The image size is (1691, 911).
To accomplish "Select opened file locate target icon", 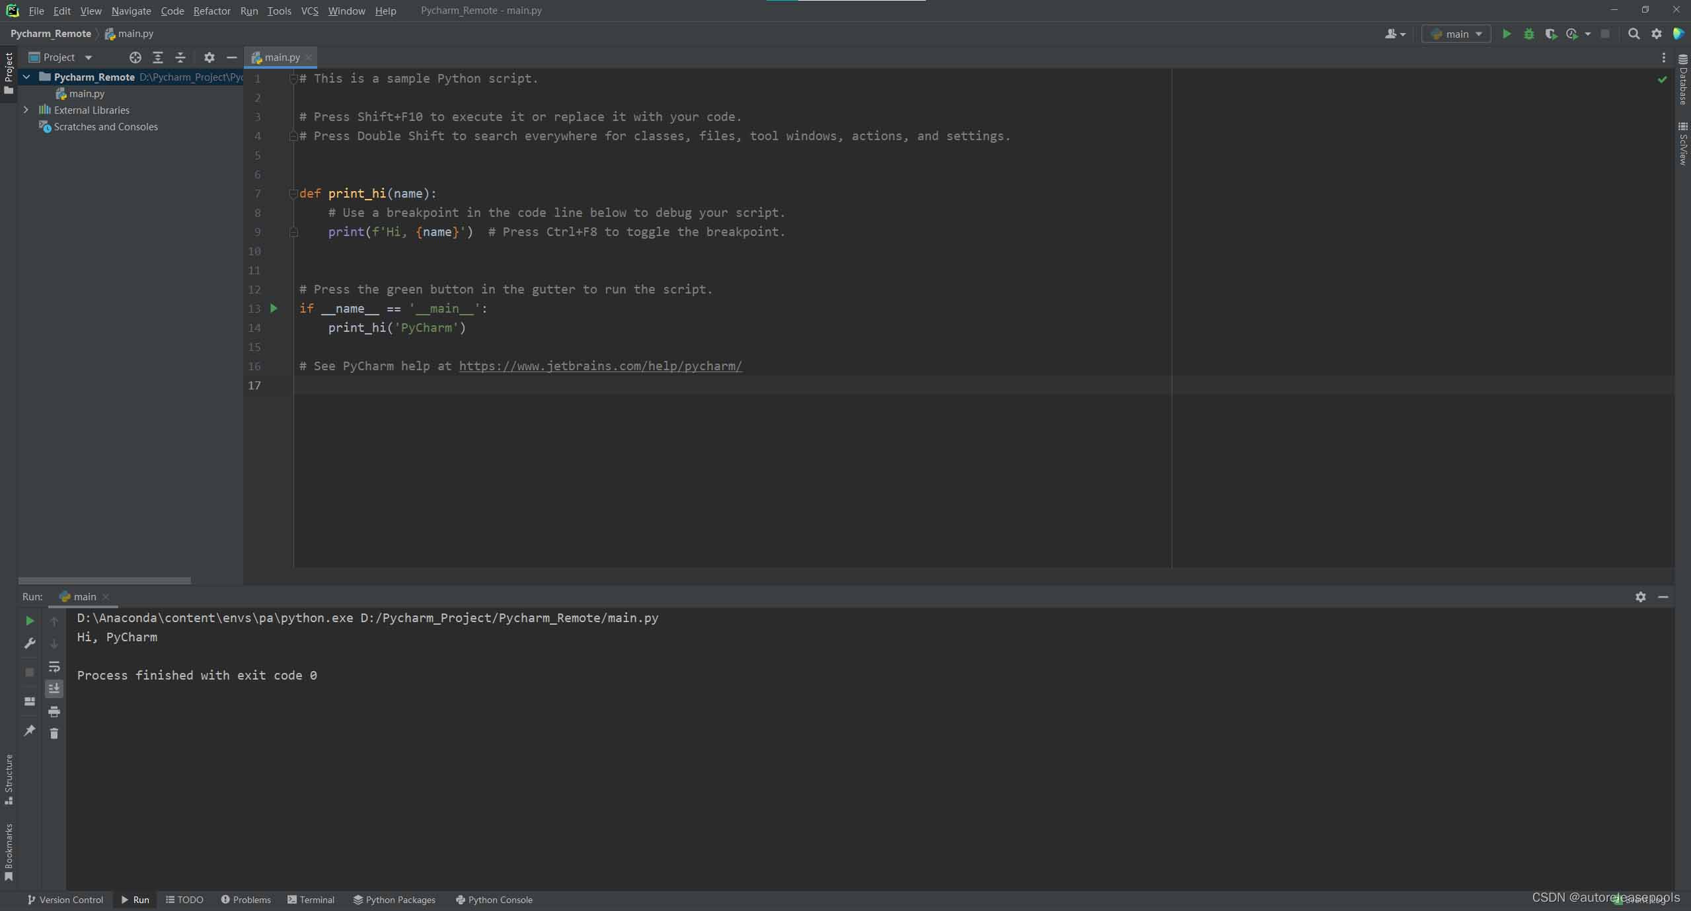I will pos(135,58).
